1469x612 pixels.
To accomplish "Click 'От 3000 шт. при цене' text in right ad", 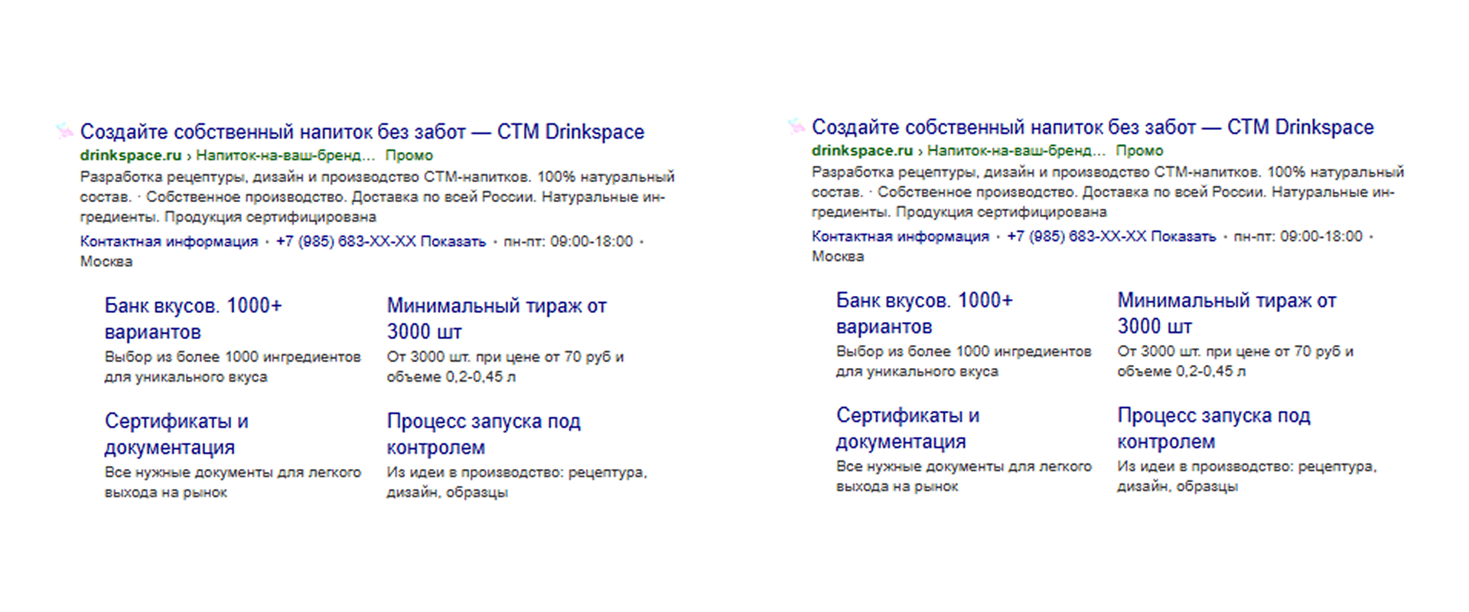I will [1236, 361].
